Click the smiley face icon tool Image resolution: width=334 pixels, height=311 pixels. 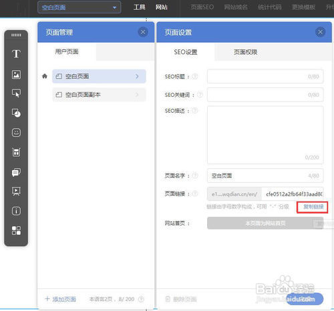click(x=16, y=133)
